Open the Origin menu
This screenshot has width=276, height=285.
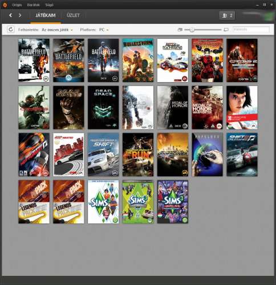coord(17,5)
